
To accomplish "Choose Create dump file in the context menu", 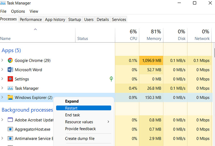I will coord(84,138).
